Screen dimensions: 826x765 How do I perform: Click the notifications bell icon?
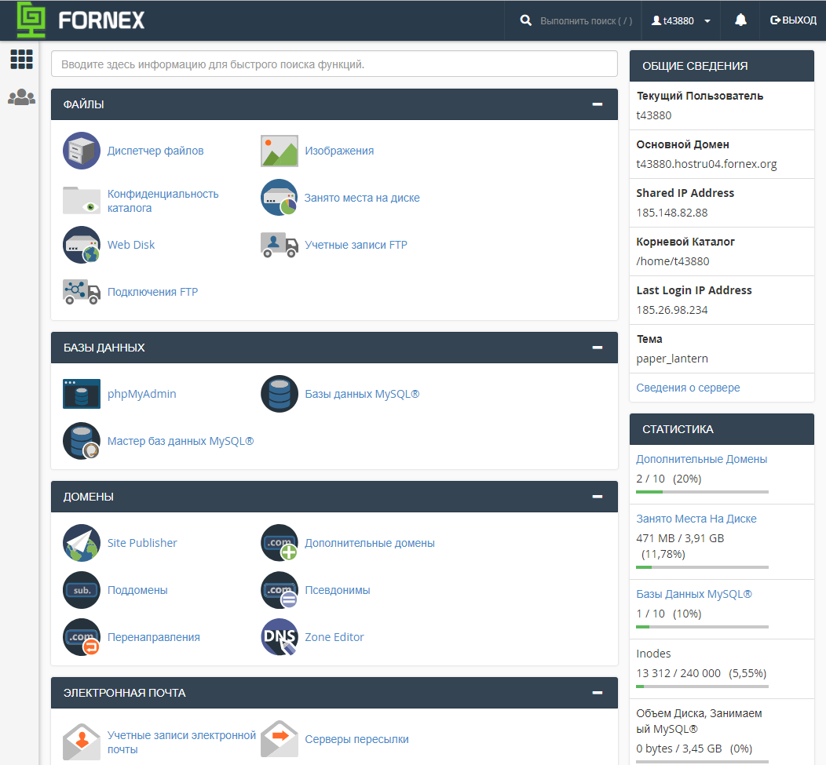point(740,20)
